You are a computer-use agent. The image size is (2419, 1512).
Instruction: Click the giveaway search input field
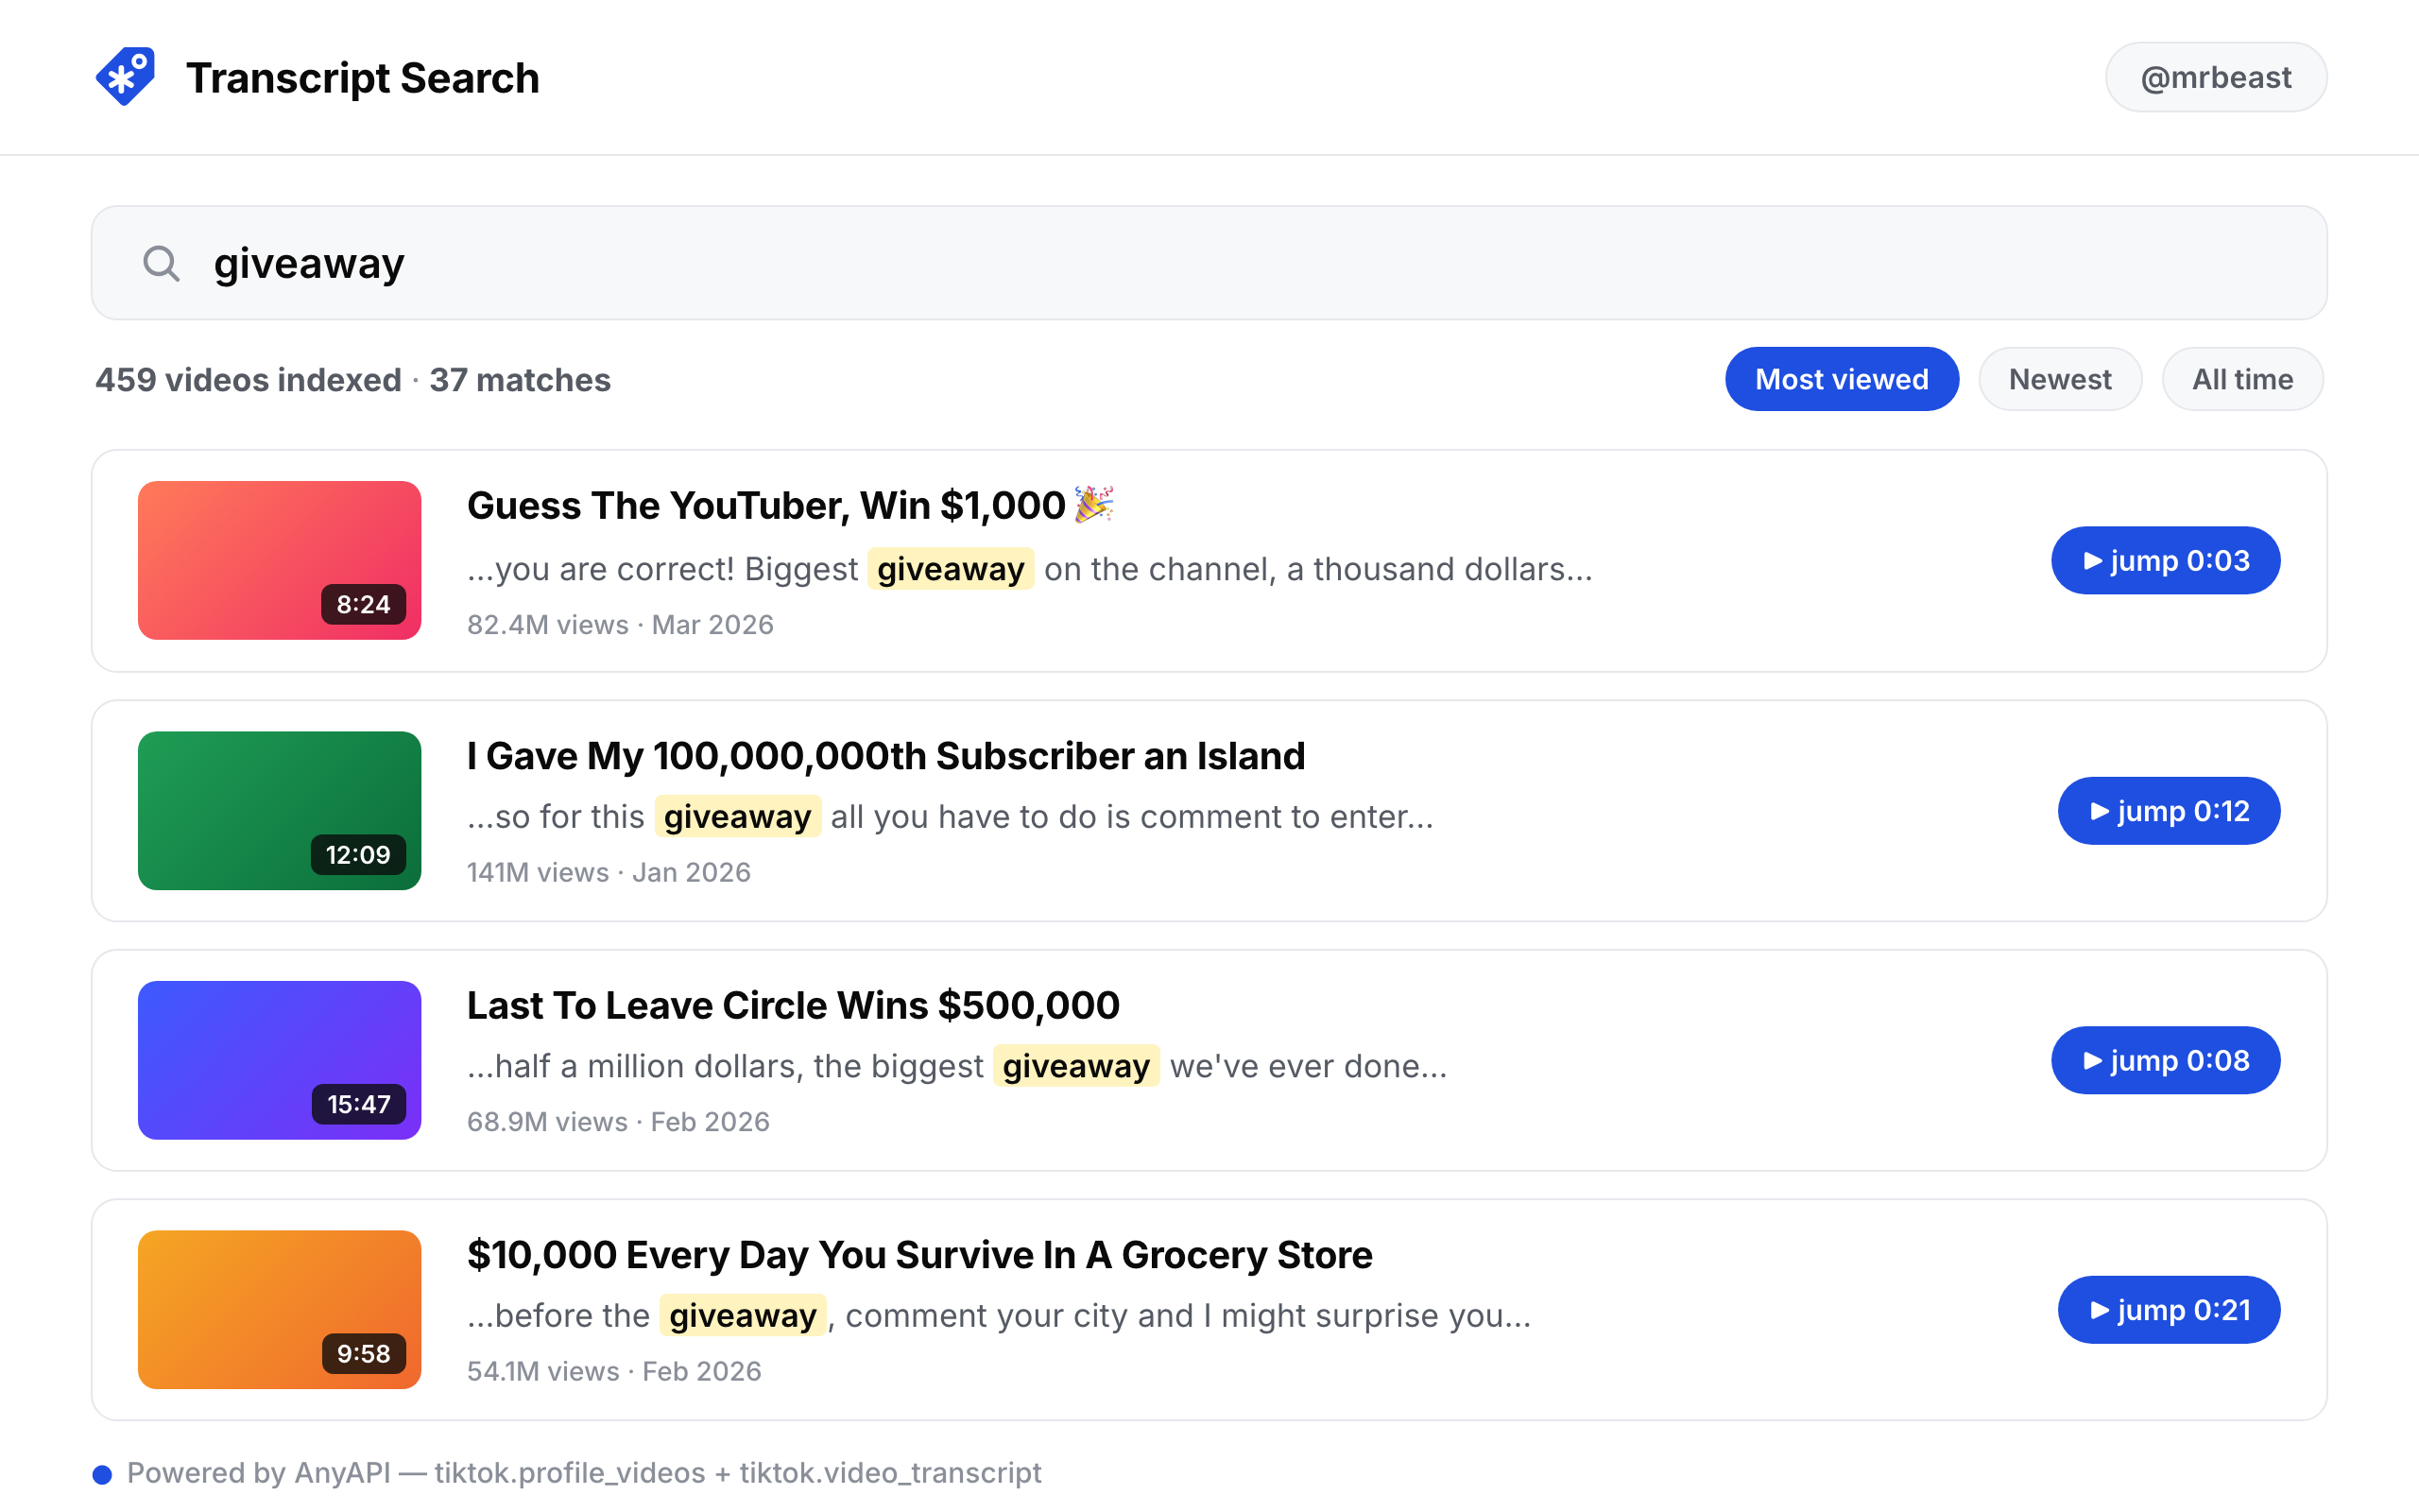coord(1209,263)
